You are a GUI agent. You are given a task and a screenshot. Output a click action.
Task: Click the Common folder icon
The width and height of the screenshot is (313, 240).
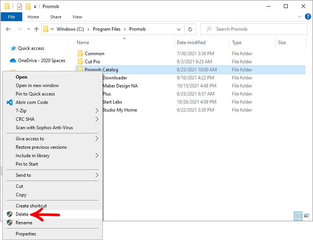80,53
